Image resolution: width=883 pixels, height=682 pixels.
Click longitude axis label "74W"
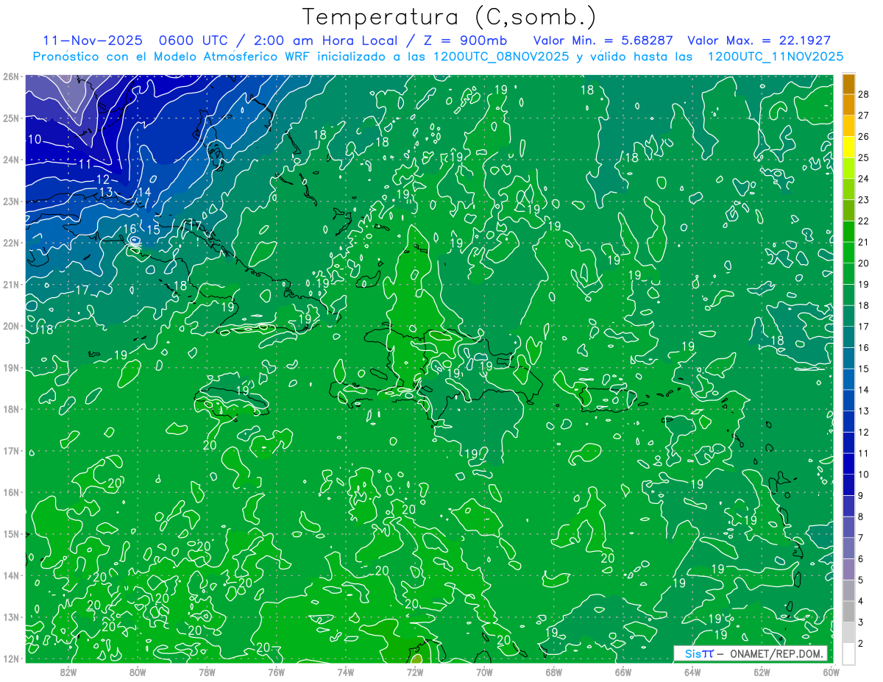pyautogui.click(x=346, y=671)
